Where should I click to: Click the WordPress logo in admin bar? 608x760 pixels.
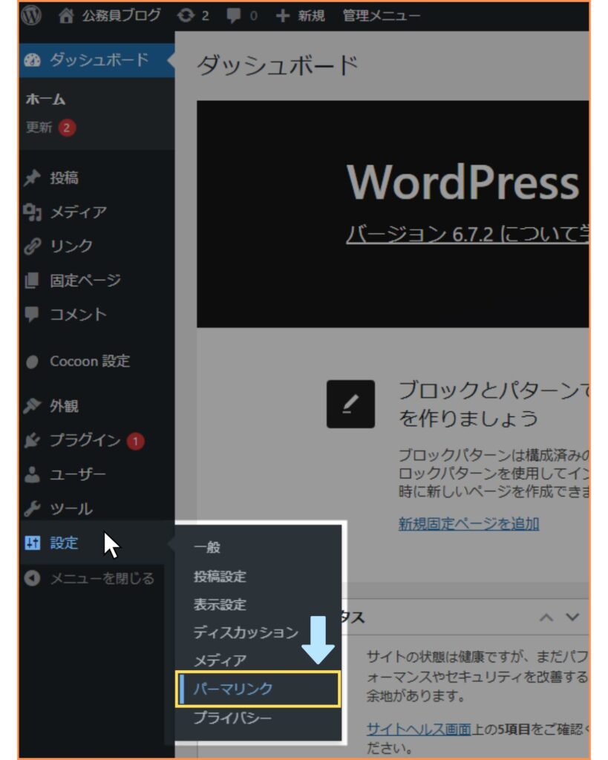pos(31,16)
